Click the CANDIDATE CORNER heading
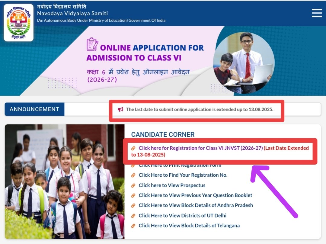 pyautogui.click(x=163, y=135)
